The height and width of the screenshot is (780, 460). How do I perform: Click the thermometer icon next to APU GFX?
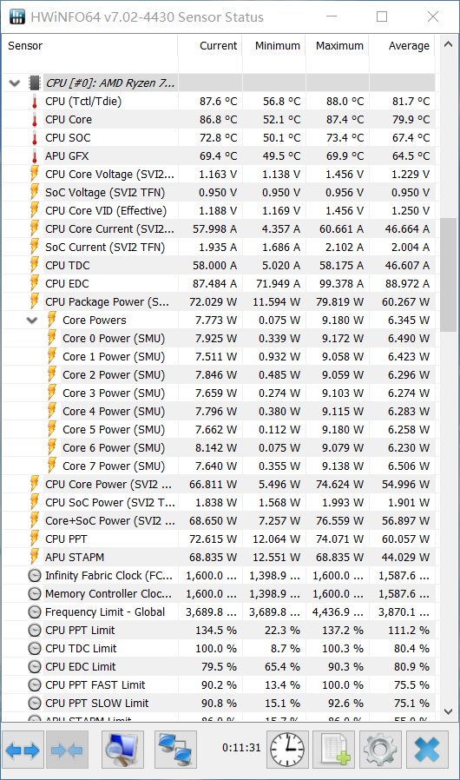pyautogui.click(x=35, y=156)
